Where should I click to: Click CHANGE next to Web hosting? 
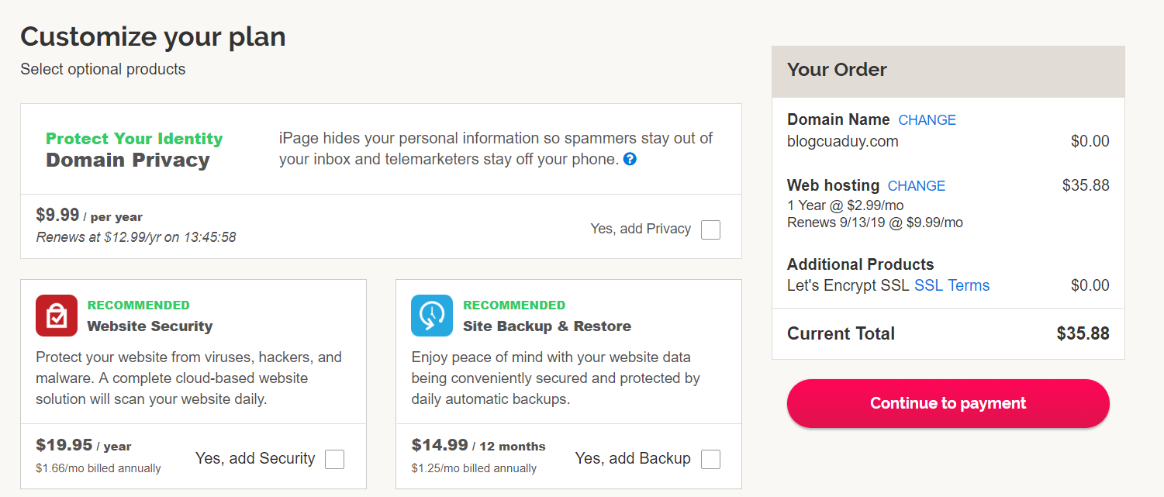coord(916,186)
